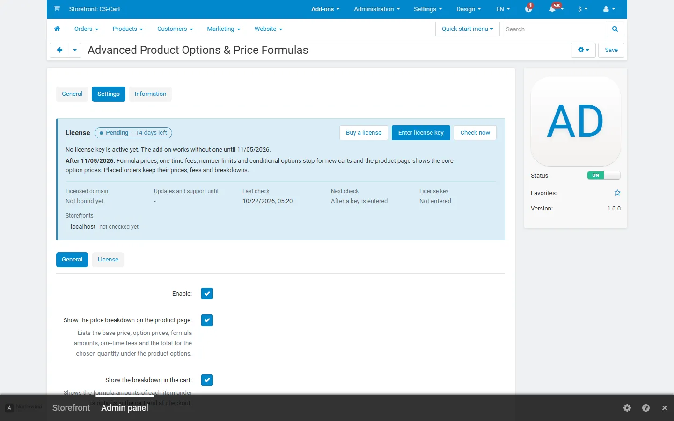Open the gear actions menu beside Save
The height and width of the screenshot is (421, 674).
[583, 50]
